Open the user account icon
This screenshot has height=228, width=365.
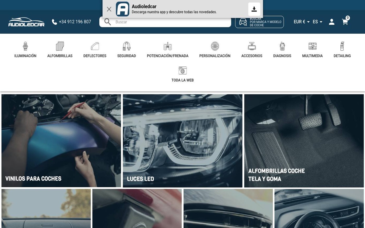pos(332,22)
